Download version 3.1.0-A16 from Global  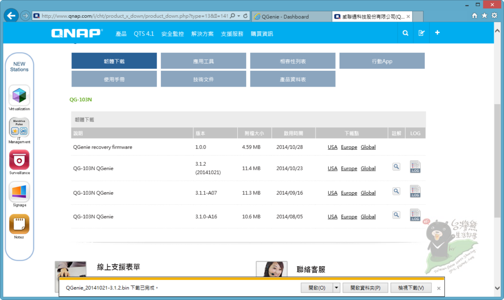(368, 217)
